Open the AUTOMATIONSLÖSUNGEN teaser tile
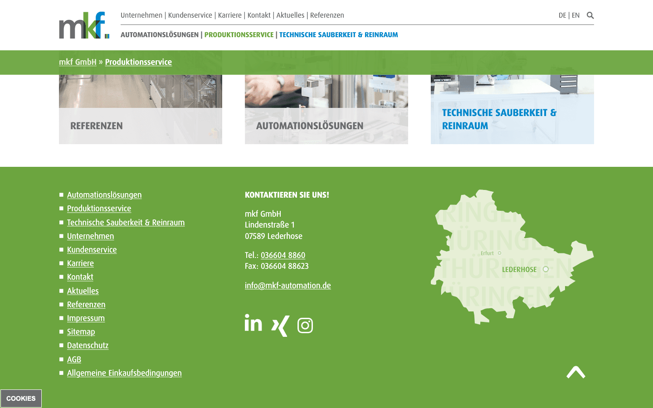This screenshot has height=408, width=653. click(x=326, y=97)
